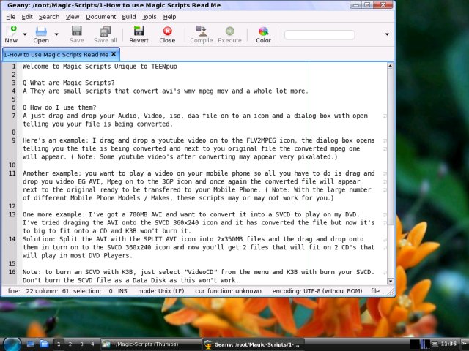Switch to virtual desktop 3

pos(81,344)
